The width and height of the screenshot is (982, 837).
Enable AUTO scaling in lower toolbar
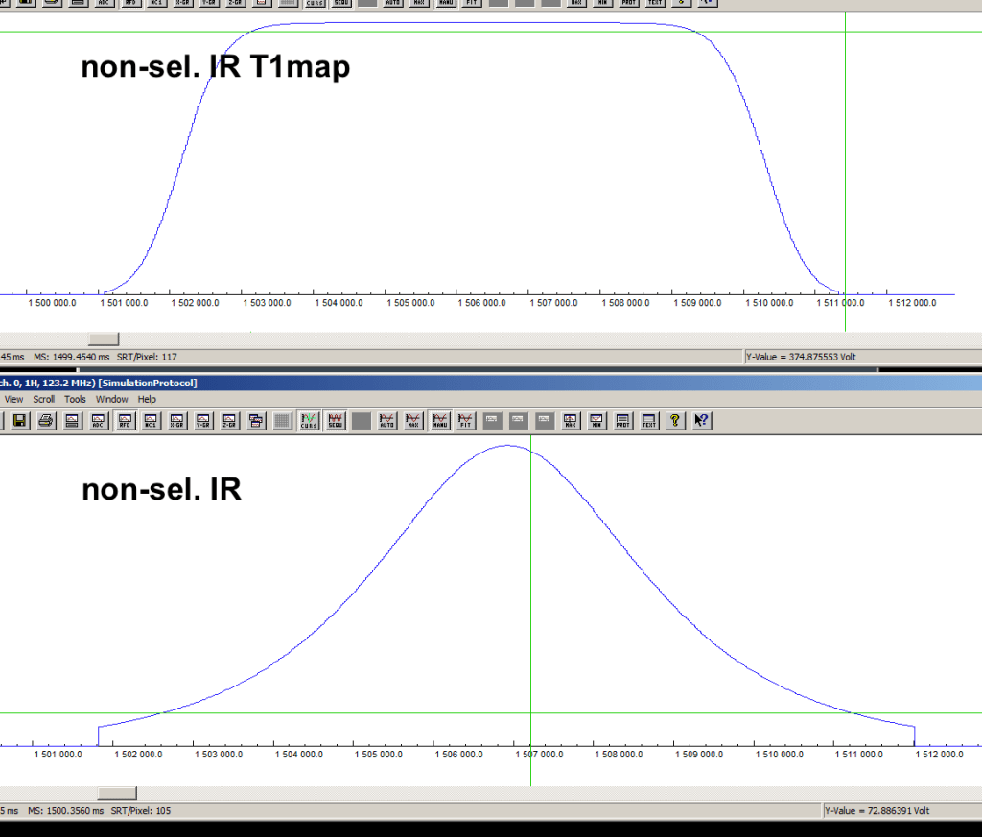coord(387,420)
